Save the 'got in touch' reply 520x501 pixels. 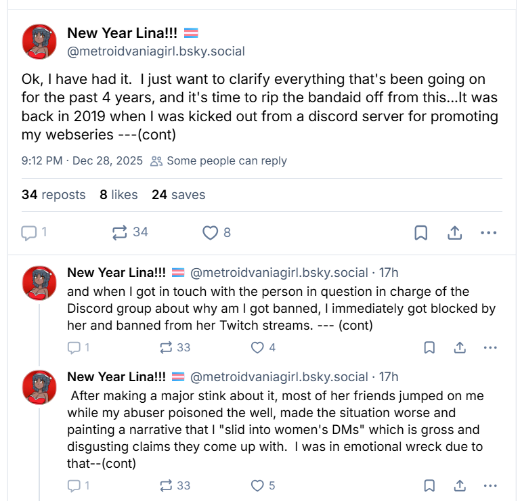pyautogui.click(x=429, y=348)
